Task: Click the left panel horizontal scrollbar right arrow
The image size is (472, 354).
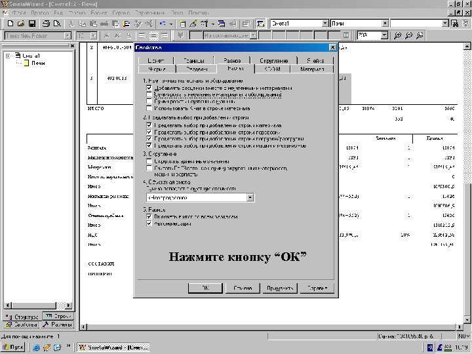Action: 69,305
